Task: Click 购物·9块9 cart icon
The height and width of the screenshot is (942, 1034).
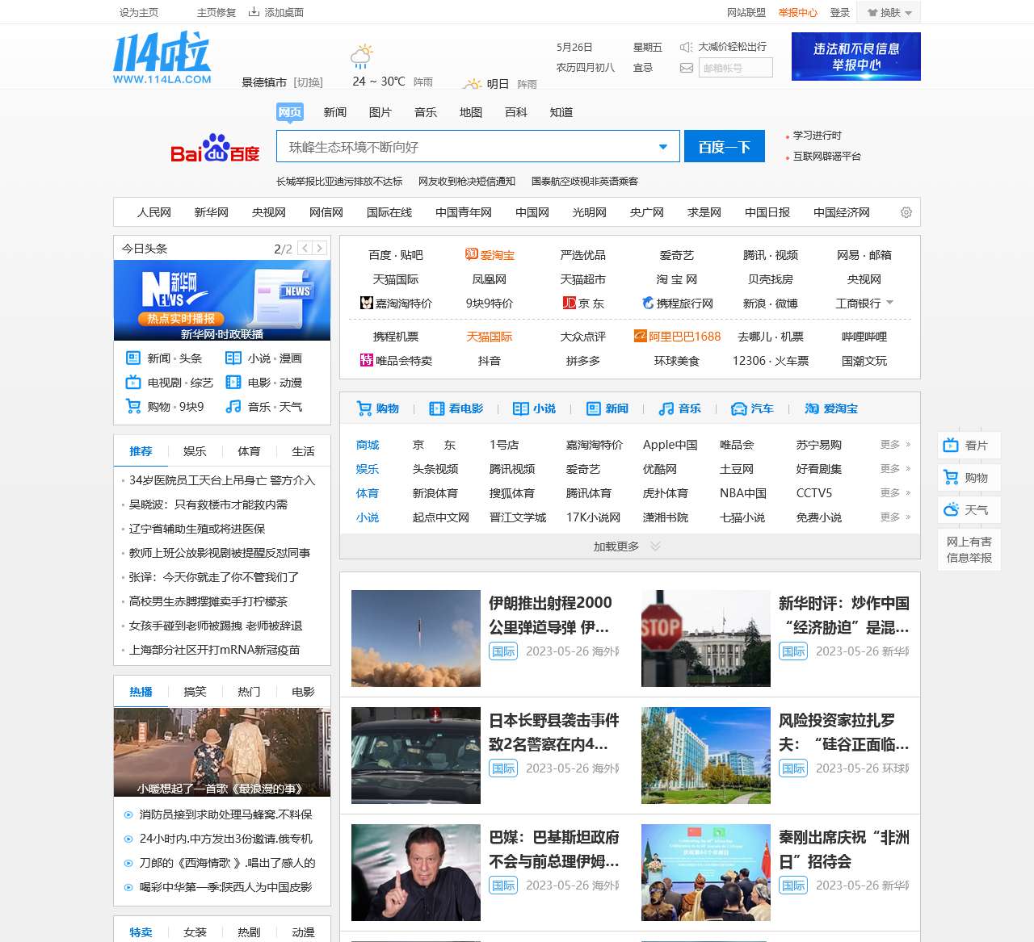Action: point(133,407)
